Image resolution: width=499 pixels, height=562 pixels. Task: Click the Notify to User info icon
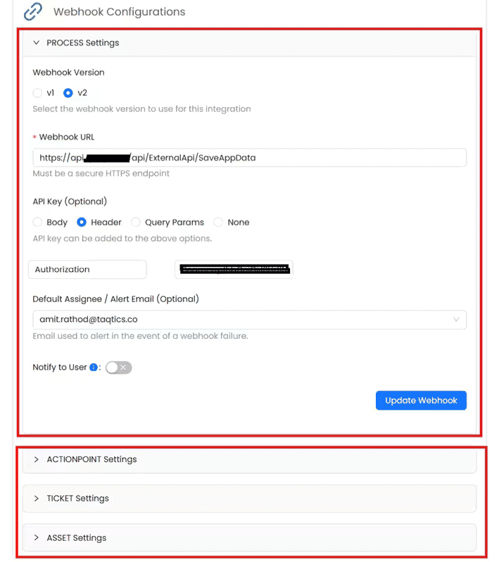(x=94, y=368)
